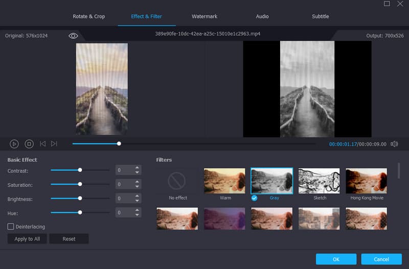Decrease Hue with the down arrow
Viewport: 409px width, 269px height.
(137, 214)
